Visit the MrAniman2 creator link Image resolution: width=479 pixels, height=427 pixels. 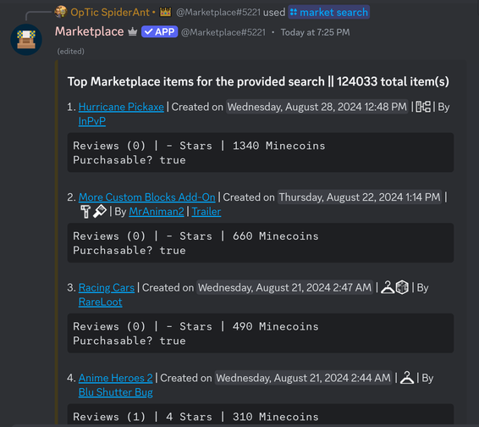click(157, 211)
